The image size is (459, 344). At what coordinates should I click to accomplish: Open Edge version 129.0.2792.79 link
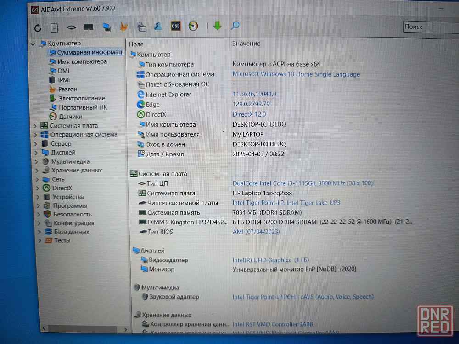point(251,104)
